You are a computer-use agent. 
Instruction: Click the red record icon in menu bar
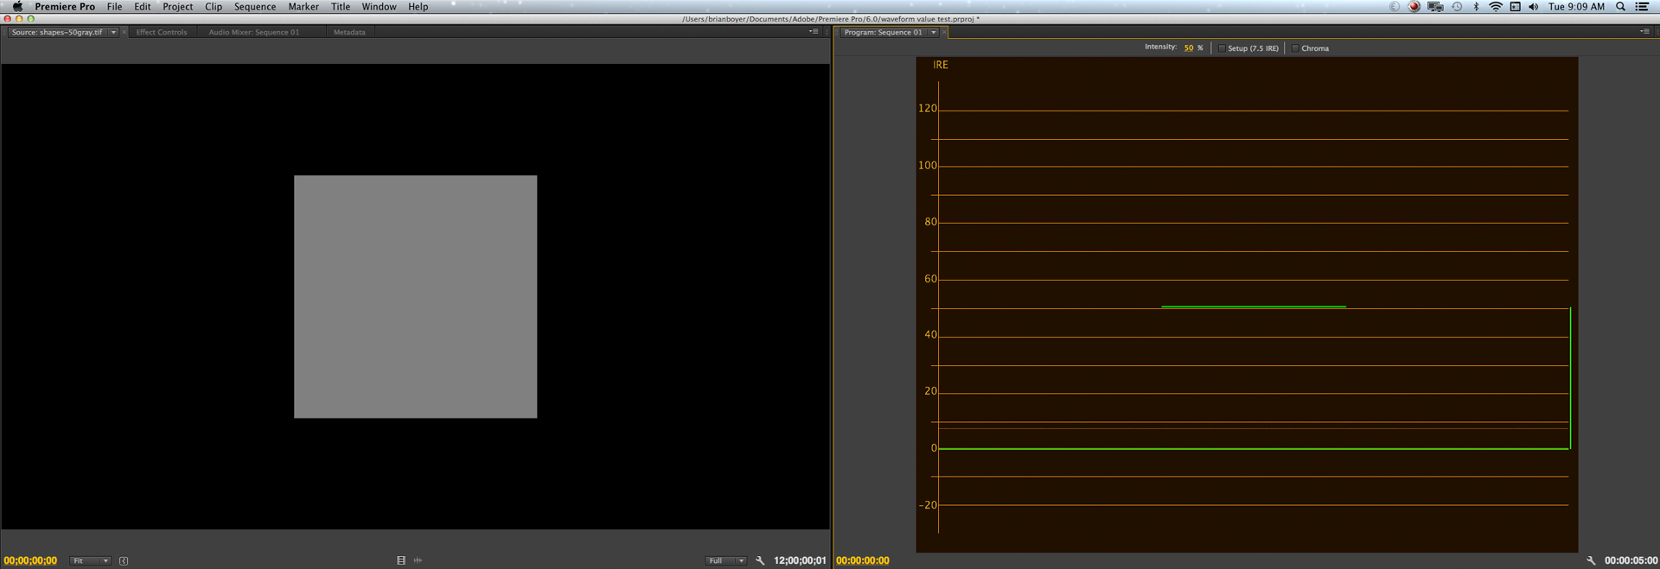(x=1414, y=7)
